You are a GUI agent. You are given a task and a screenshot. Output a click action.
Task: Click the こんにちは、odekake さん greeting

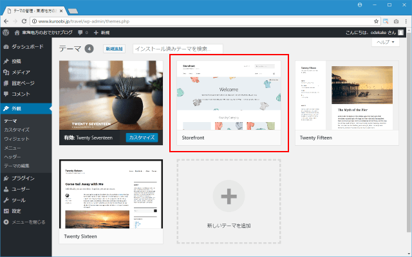click(371, 33)
